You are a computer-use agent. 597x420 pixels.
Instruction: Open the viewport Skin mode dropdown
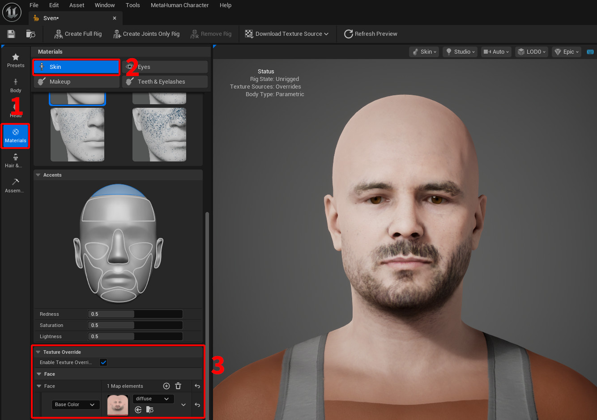424,52
